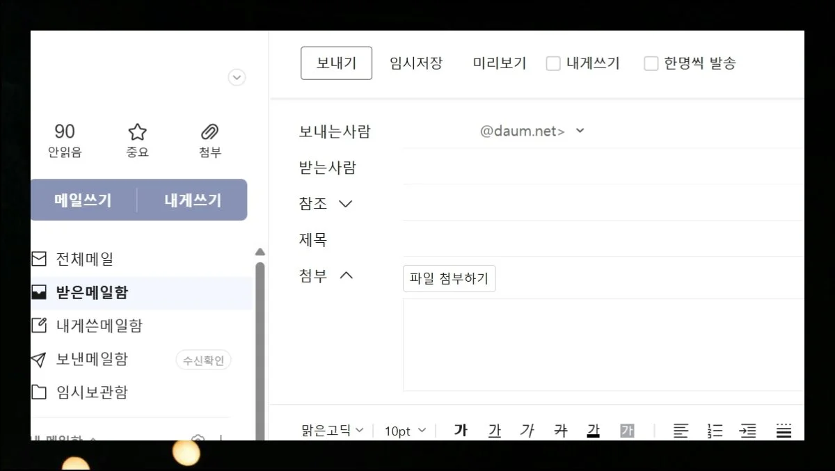The image size is (835, 471).
Task: Open the 보낸메일함 folder
Action: point(92,360)
